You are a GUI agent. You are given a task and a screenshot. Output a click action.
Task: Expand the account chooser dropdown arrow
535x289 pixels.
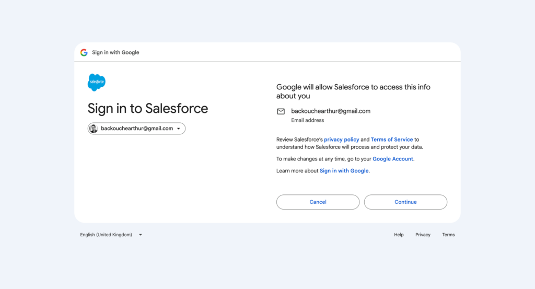point(179,129)
